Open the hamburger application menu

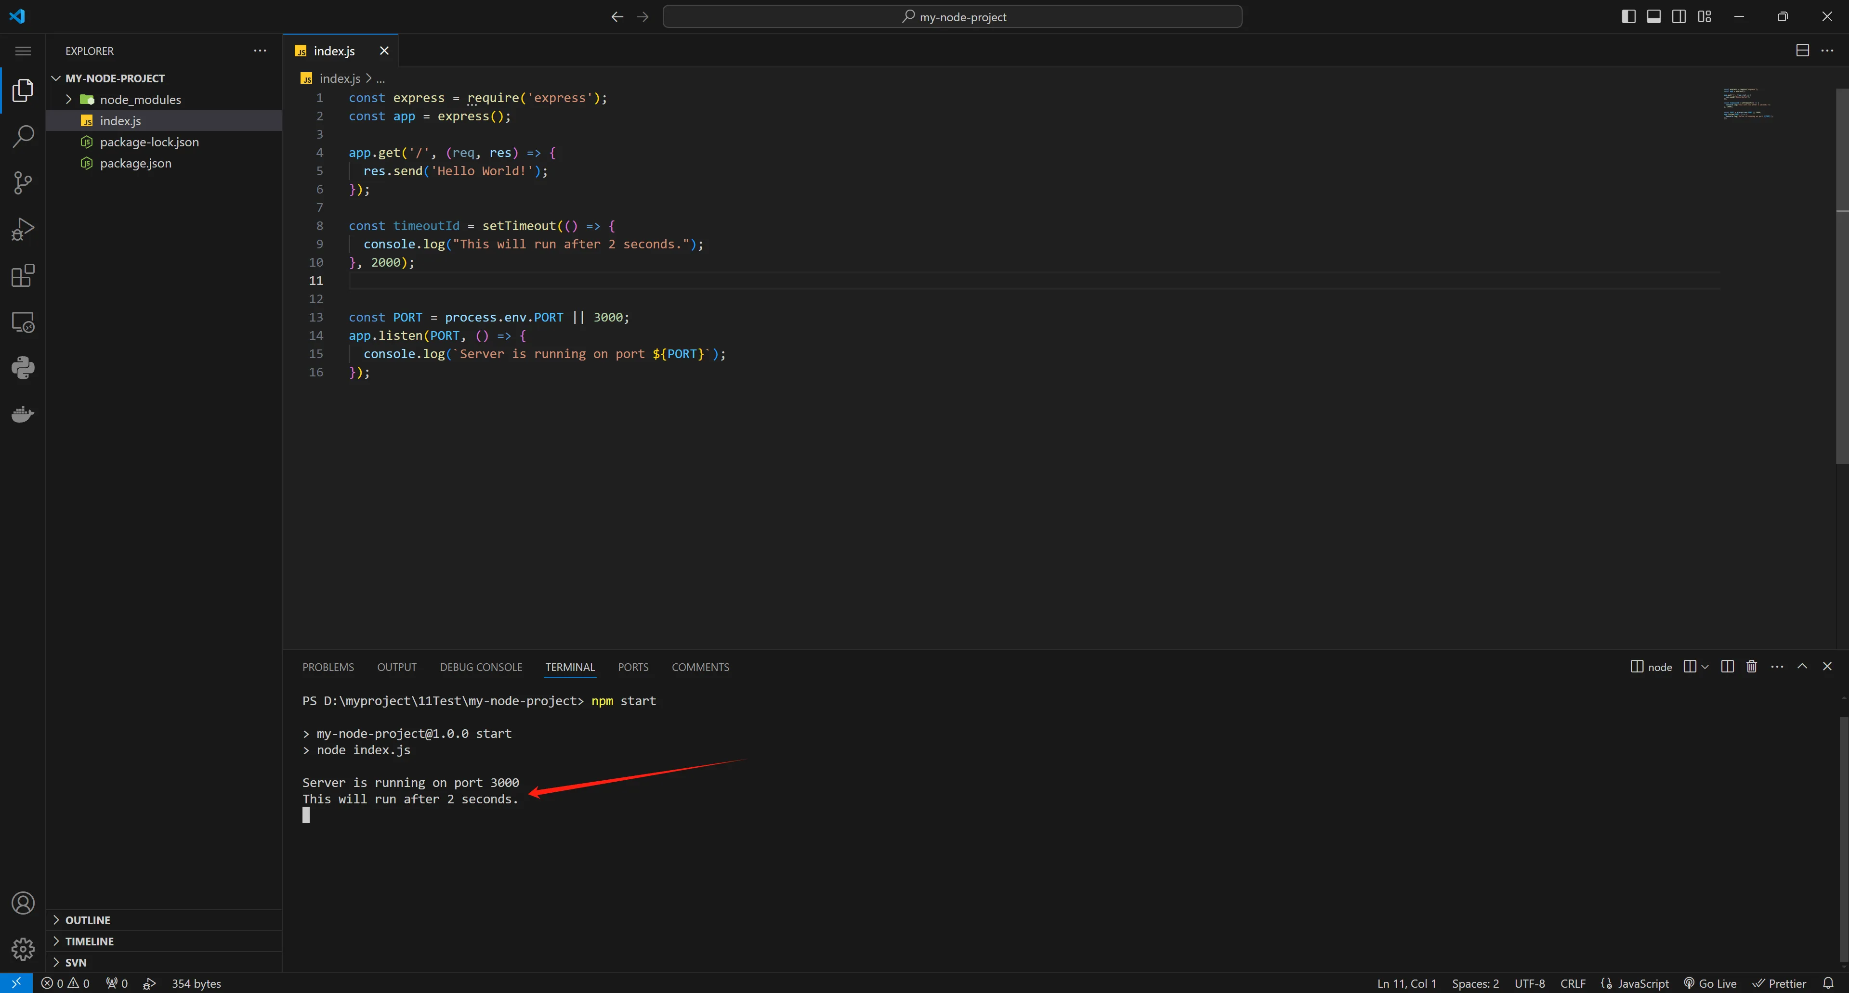23,51
